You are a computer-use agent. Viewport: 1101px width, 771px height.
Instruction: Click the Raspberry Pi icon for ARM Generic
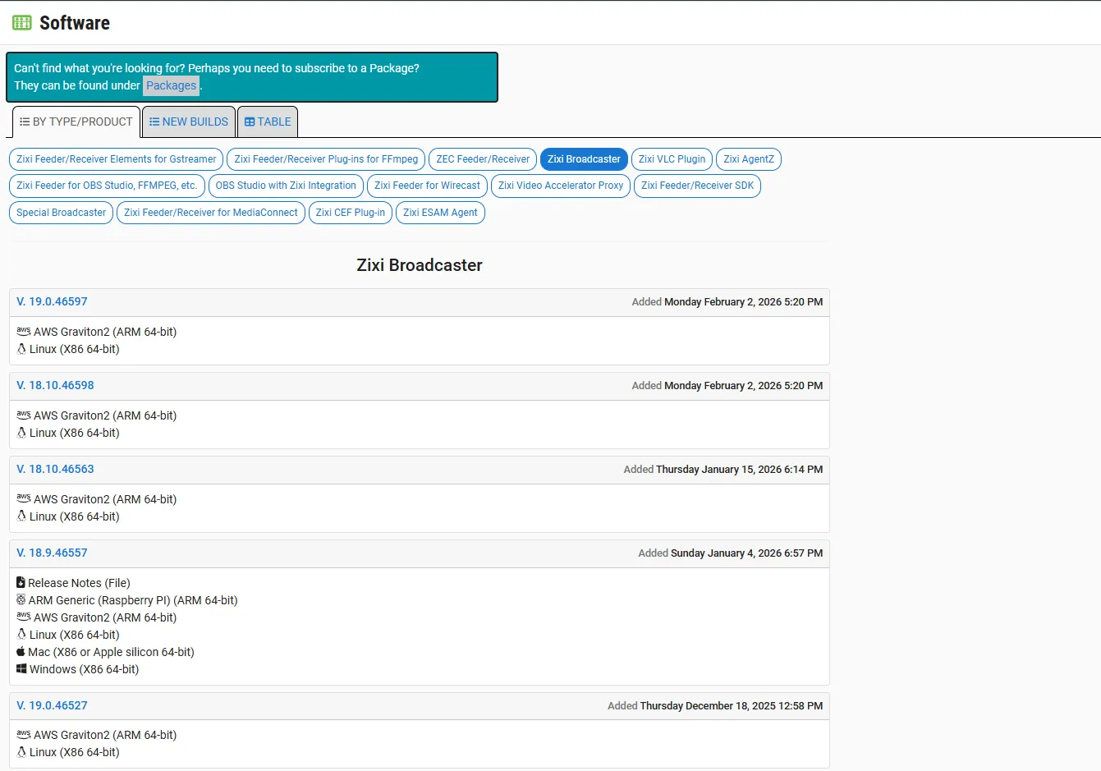pyautogui.click(x=21, y=599)
